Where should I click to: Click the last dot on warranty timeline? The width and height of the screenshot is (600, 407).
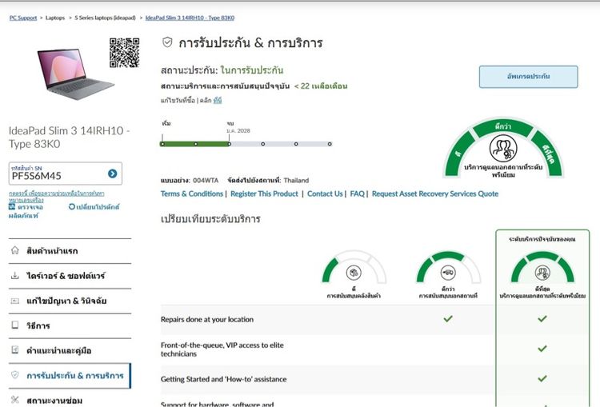(x=330, y=144)
